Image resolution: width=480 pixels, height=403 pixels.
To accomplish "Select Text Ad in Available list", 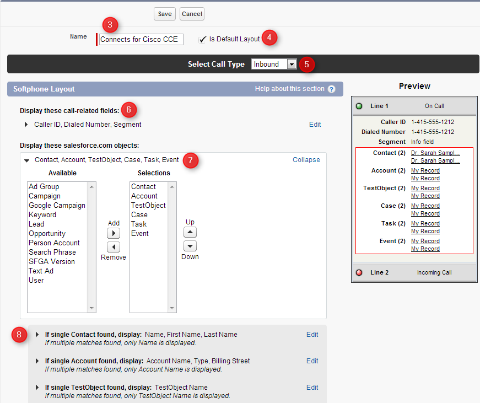I will point(41,271).
